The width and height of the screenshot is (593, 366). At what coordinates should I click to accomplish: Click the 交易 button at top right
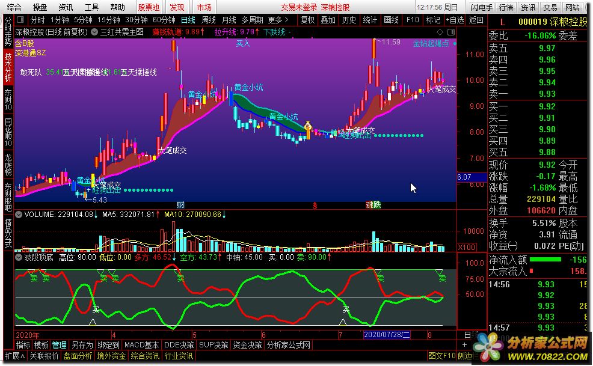click(550, 7)
